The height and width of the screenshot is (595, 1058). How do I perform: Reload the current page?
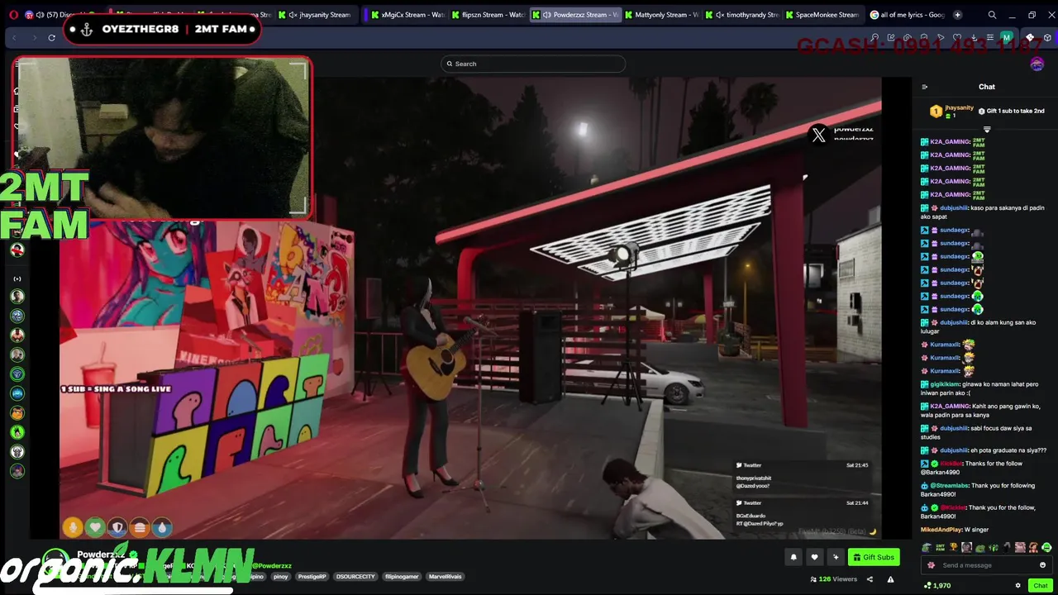[51, 37]
